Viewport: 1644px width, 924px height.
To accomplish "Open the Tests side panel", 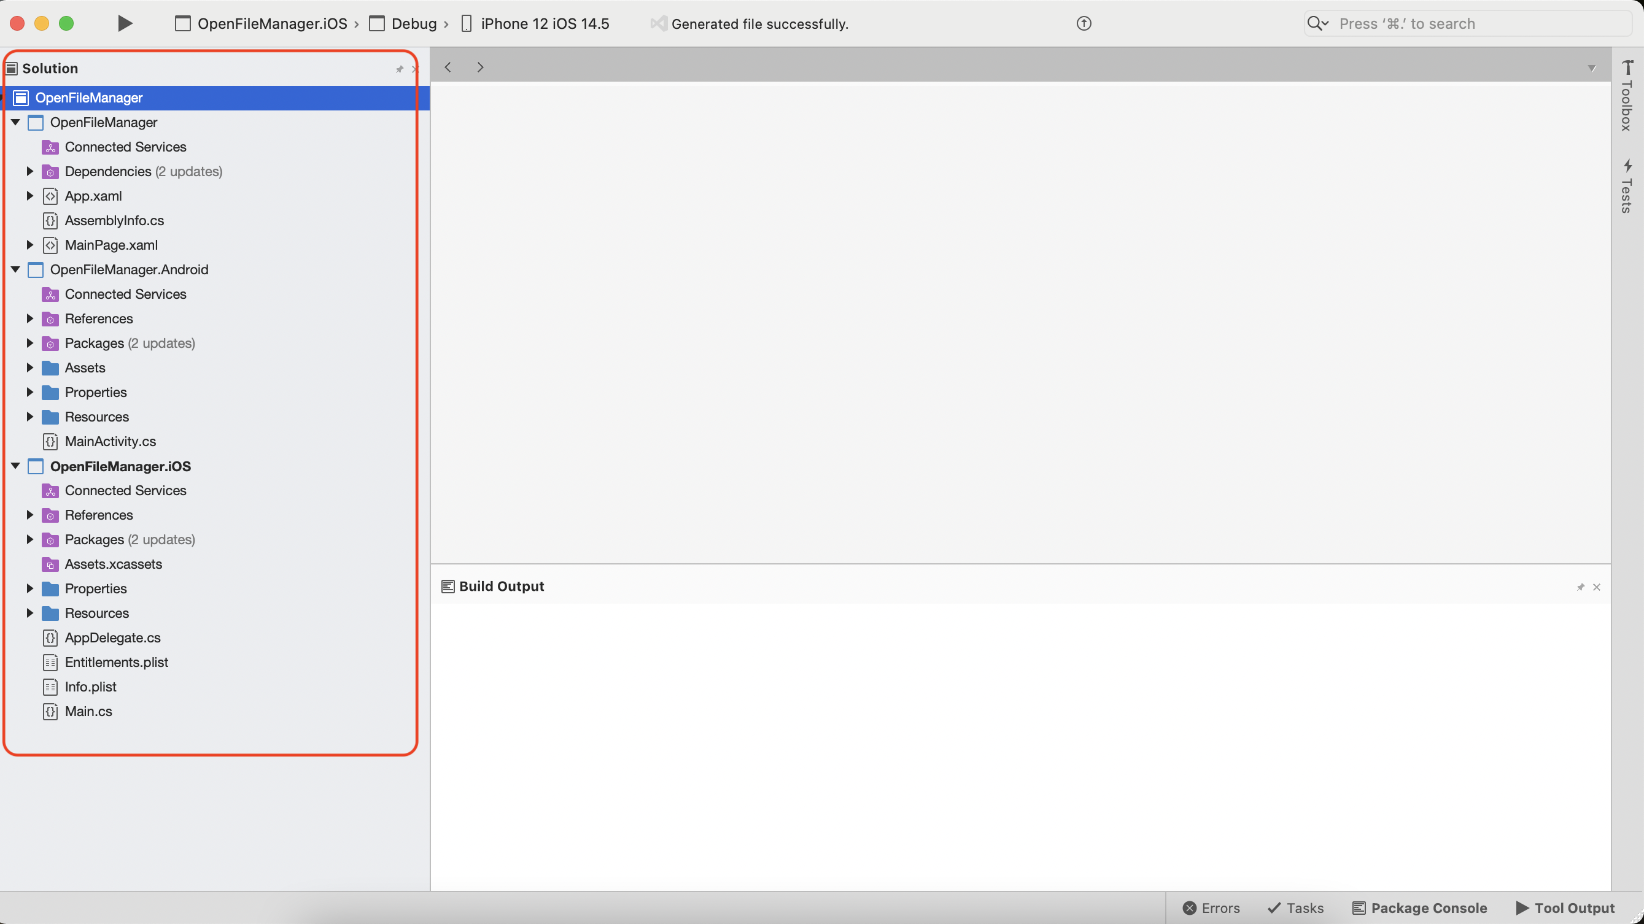I will 1627,186.
